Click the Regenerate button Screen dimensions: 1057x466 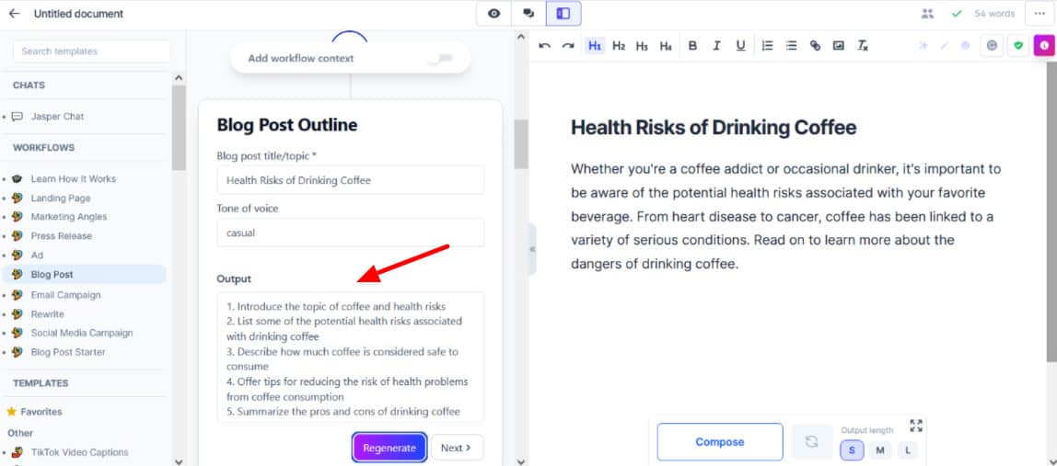[x=389, y=448]
